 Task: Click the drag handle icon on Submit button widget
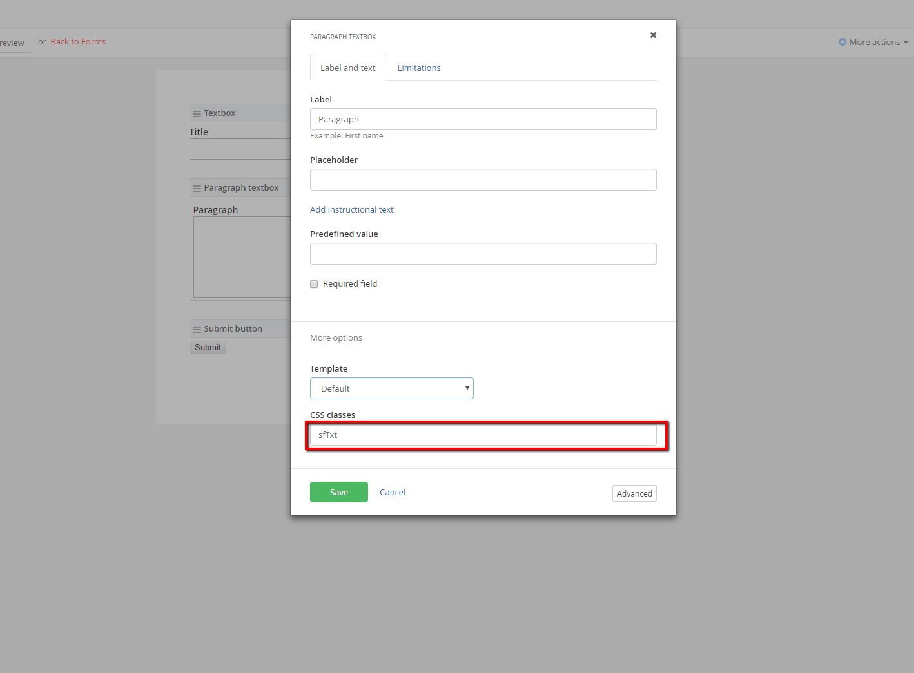pos(197,328)
